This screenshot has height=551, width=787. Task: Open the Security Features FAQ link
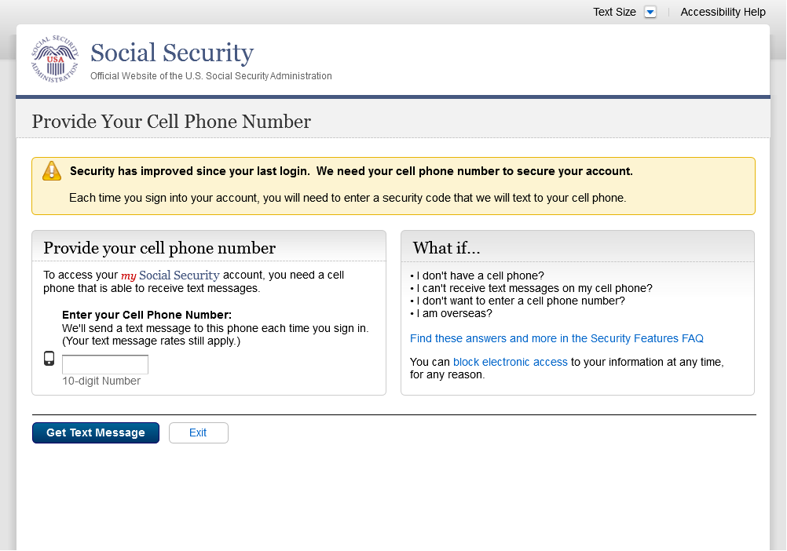[556, 338]
